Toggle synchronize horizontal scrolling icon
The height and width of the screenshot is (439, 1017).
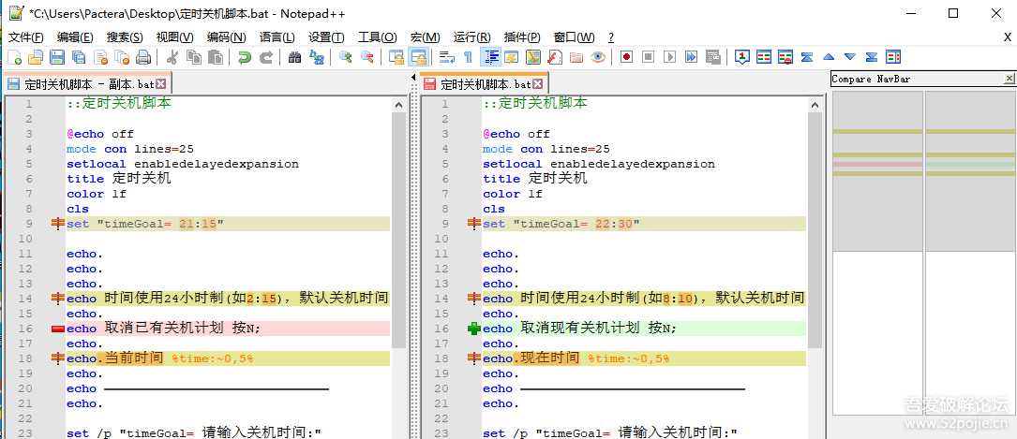coord(418,57)
